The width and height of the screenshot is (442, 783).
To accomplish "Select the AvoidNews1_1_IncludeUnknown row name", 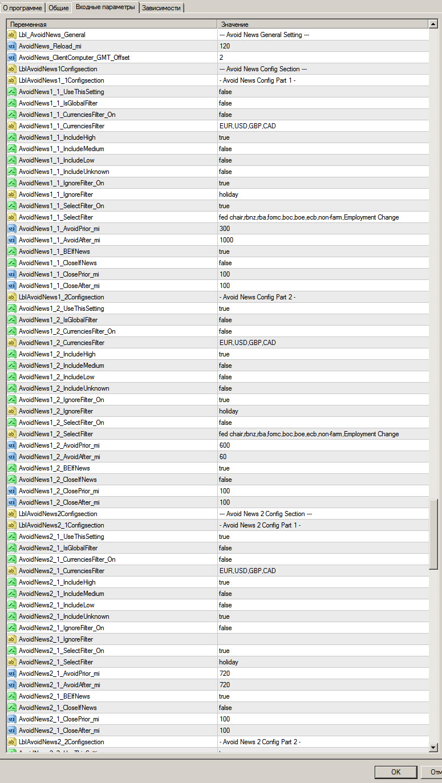I will click(64, 172).
